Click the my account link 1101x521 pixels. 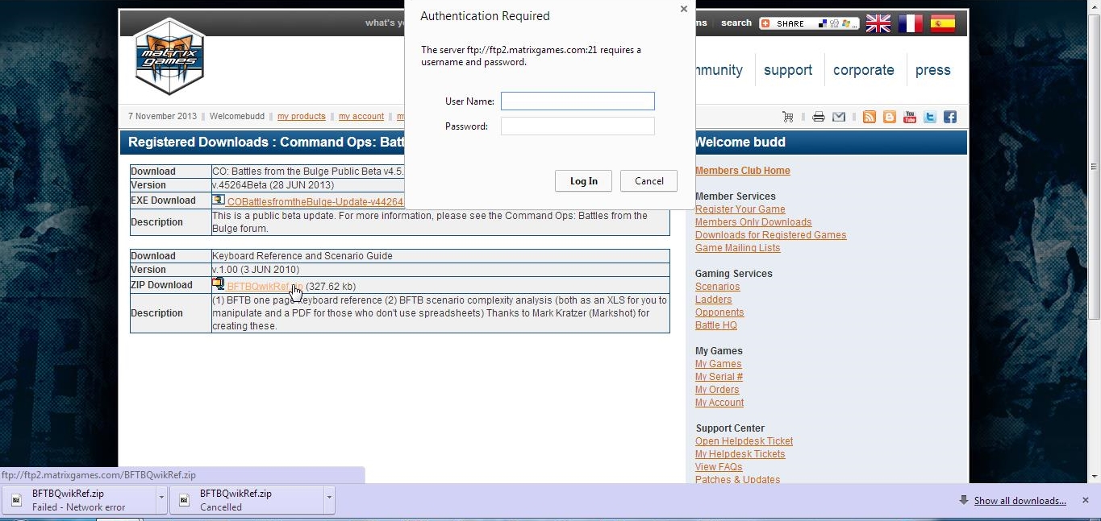pos(361,117)
